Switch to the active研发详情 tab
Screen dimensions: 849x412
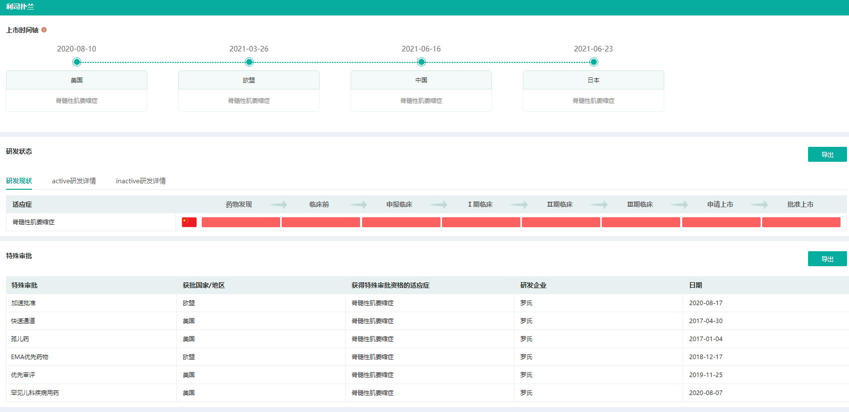click(74, 181)
